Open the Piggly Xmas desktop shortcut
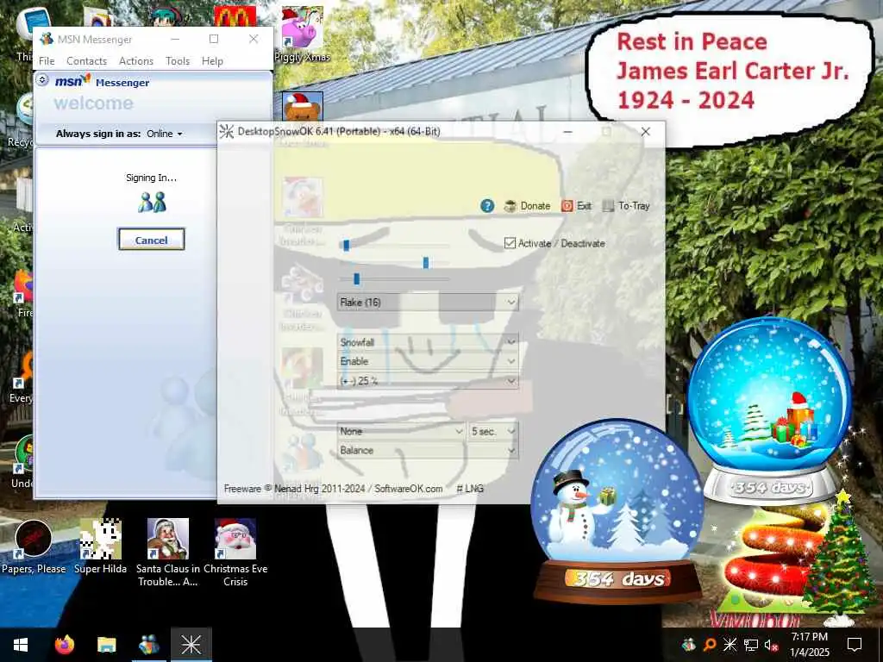The width and height of the screenshot is (883, 662). click(303, 34)
